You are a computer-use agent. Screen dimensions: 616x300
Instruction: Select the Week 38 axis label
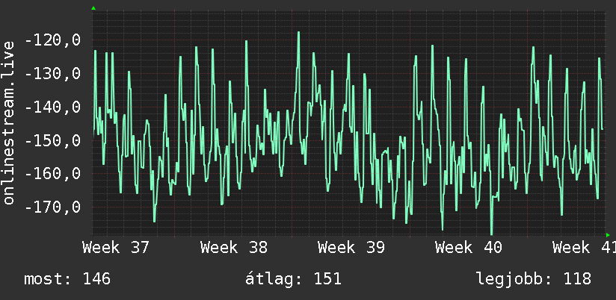(x=234, y=248)
